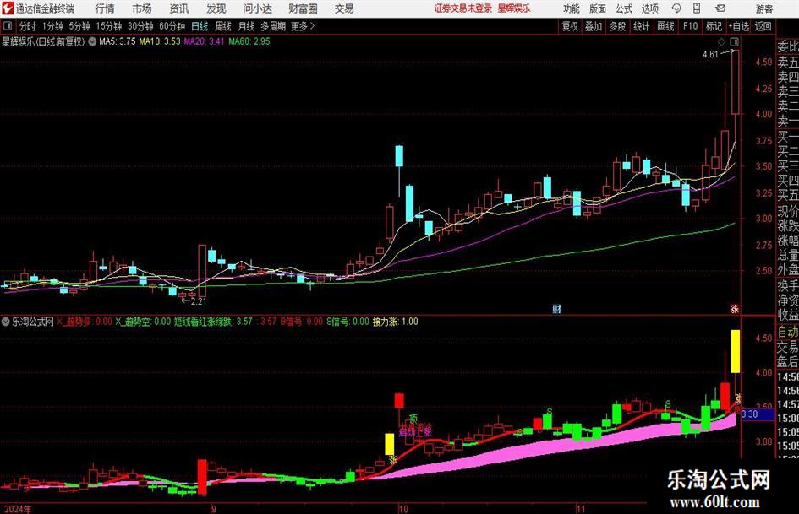
Task: Open the 版面 menu
Action: pyautogui.click(x=598, y=8)
